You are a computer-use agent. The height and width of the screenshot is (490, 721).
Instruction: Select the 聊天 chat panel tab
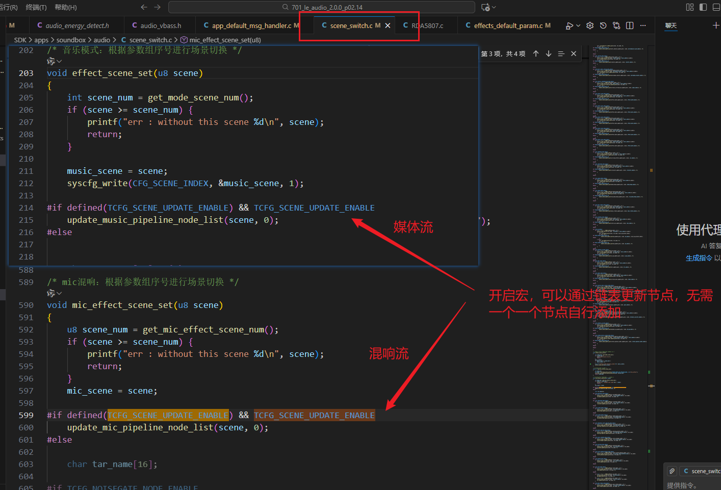[x=671, y=25]
